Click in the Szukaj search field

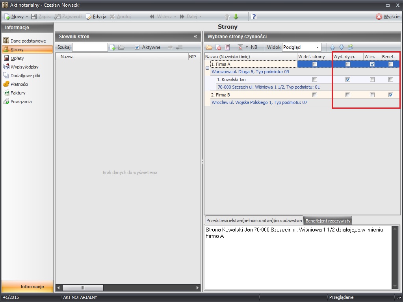point(90,47)
